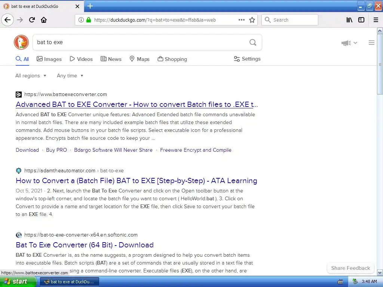
Task: Open the Library bookshelf icon
Action: pyautogui.click(x=350, y=20)
